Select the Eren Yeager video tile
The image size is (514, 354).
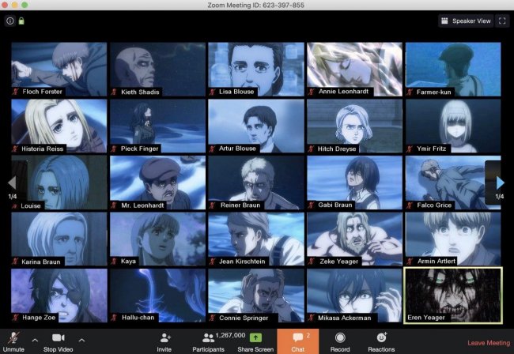coord(452,295)
